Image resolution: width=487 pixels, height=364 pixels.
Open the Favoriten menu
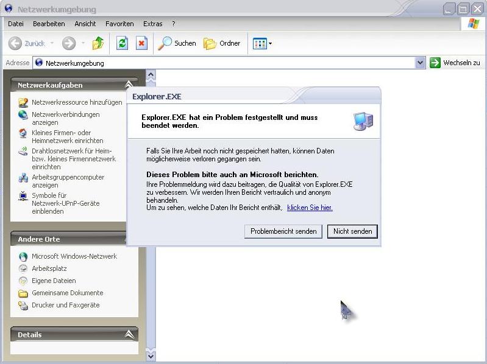pos(119,24)
